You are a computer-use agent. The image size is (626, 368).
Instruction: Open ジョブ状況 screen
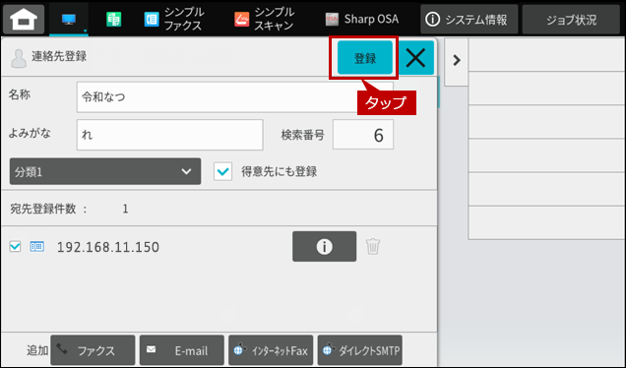coord(571,19)
